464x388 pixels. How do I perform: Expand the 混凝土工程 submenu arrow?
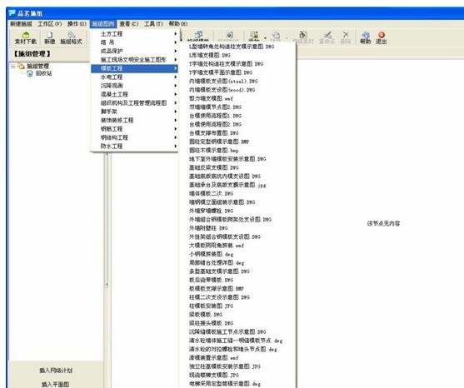[x=176, y=94]
